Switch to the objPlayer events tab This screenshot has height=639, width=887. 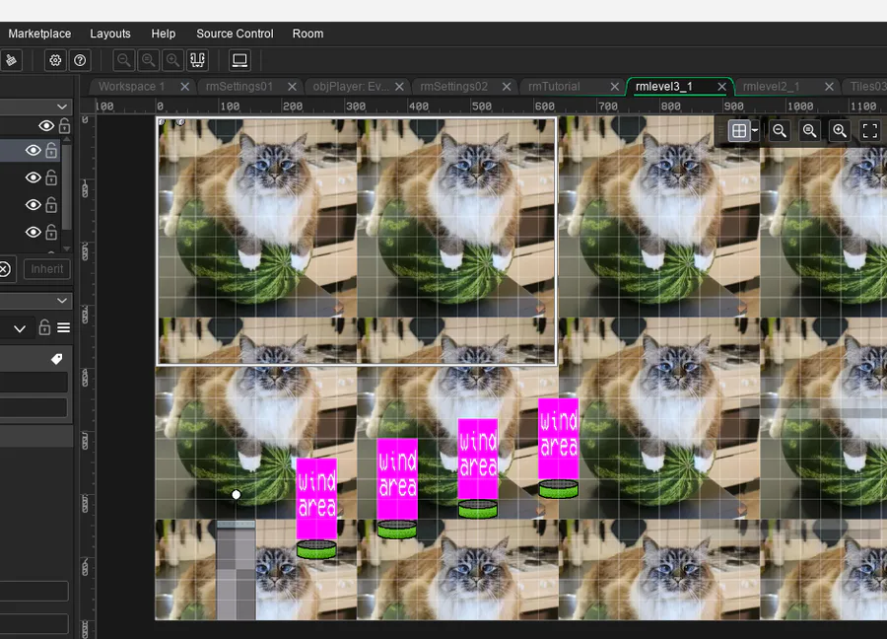(x=351, y=87)
